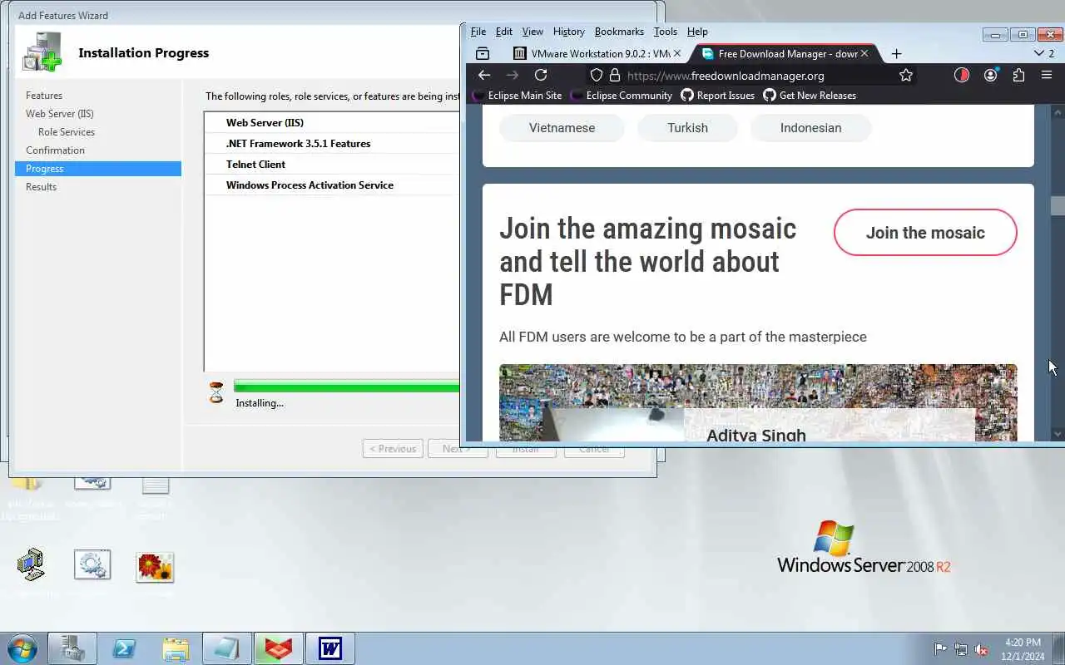This screenshot has height=665, width=1065.
Task: Go back using the browser back arrow
Action: pyautogui.click(x=484, y=75)
